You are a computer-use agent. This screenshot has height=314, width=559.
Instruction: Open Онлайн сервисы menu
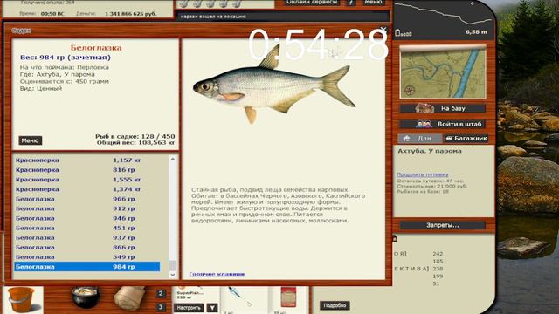click(313, 2)
